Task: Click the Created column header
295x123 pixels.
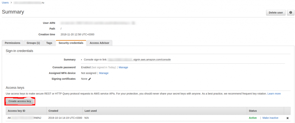Action: click(53, 111)
